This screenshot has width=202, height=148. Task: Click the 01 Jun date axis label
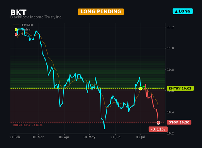(x=116, y=137)
